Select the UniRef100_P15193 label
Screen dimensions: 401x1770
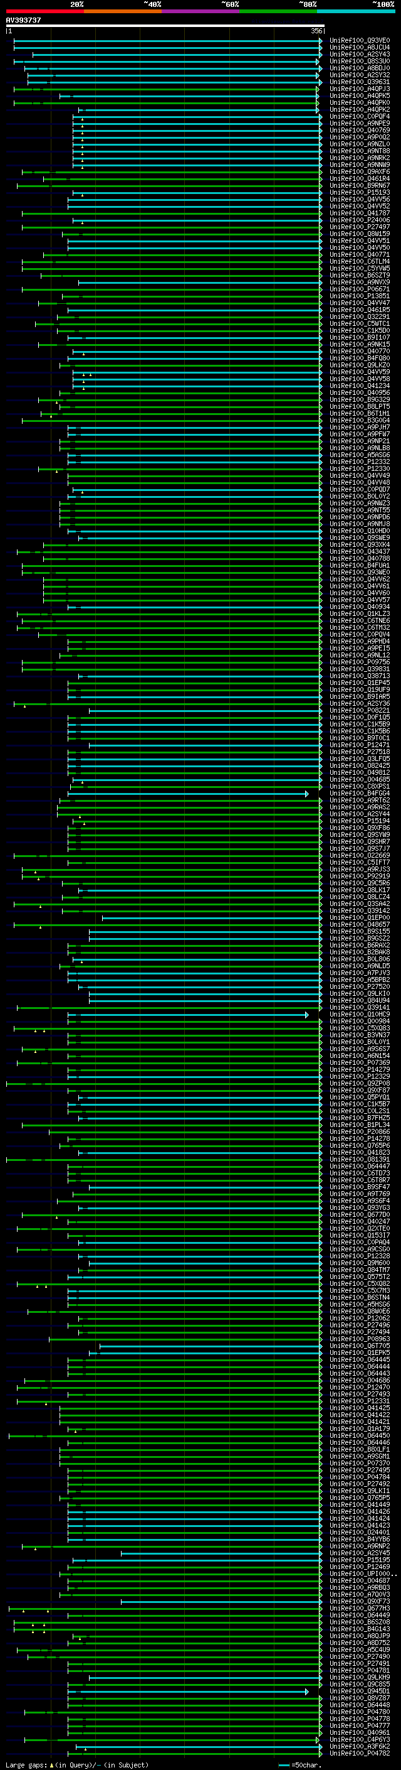[x=360, y=192]
